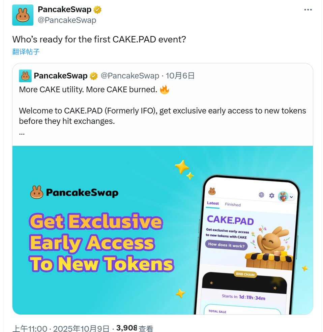Open the three-dot more options menu
Image resolution: width=323 pixels, height=332 pixels.
308,10
